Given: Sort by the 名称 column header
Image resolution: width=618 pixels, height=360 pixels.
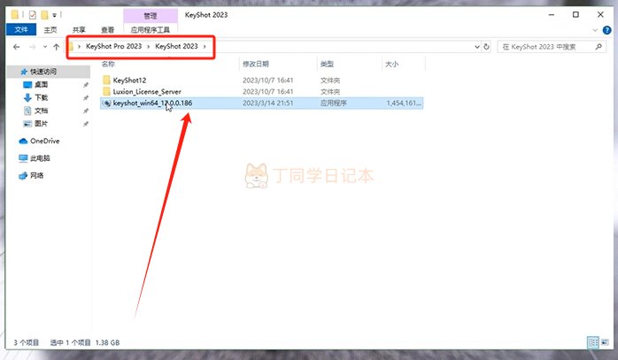Looking at the screenshot, I should point(108,64).
